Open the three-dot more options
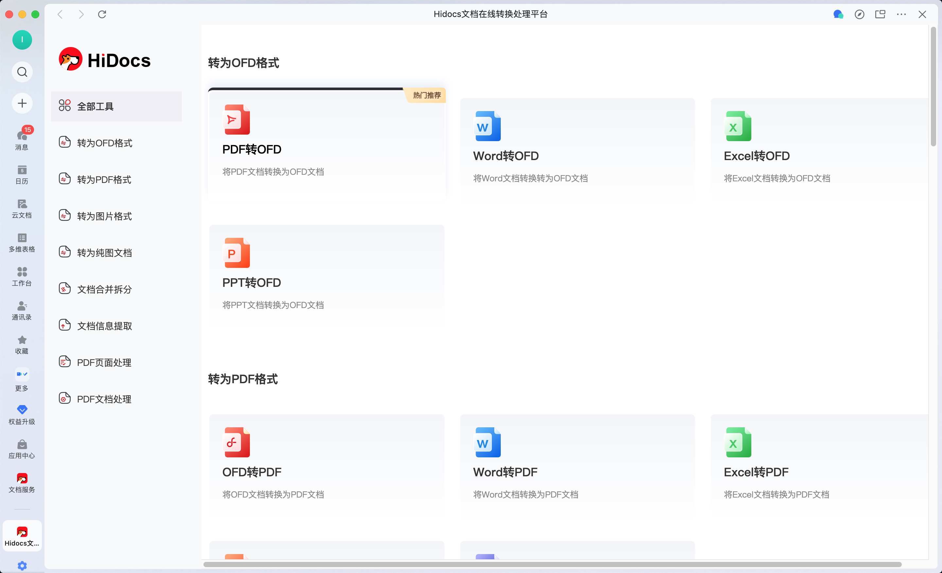 point(901,14)
